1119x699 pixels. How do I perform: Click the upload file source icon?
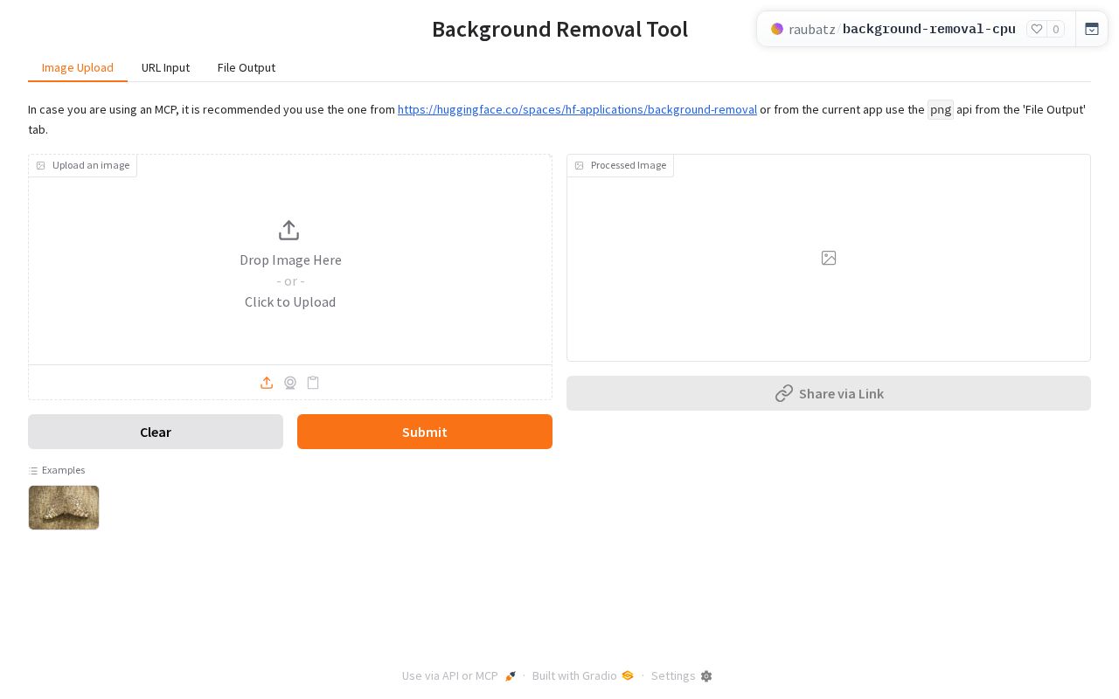pyautogui.click(x=267, y=383)
